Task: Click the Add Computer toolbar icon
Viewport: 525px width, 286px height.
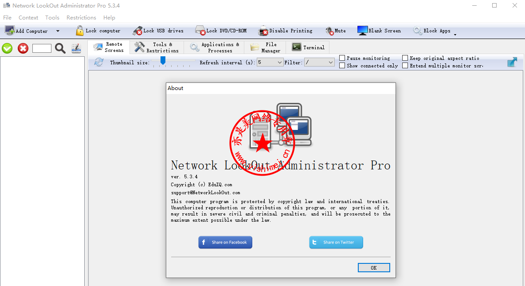Action: [9, 31]
